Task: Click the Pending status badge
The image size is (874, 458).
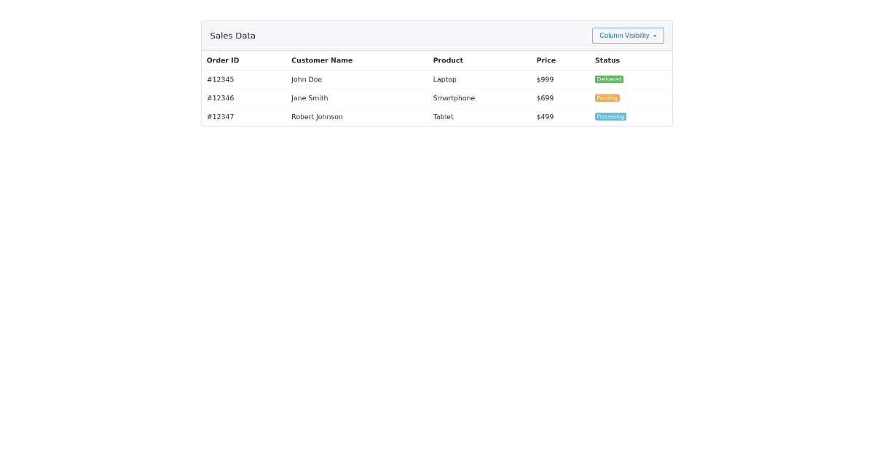Action: (x=607, y=97)
